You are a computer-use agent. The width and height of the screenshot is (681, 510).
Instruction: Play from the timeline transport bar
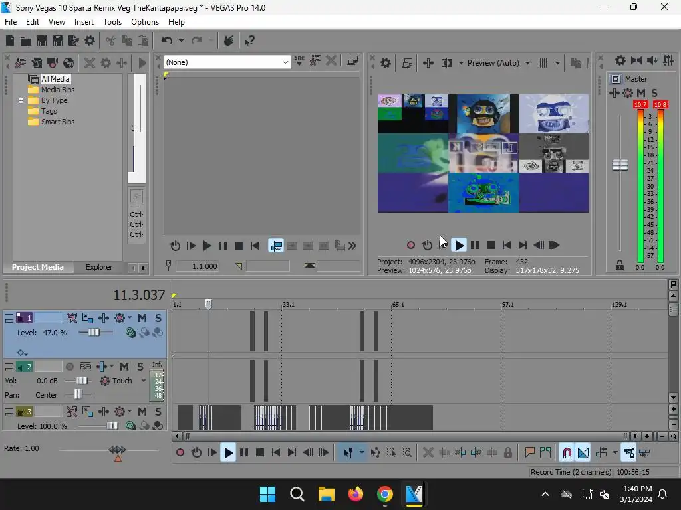[x=228, y=453]
